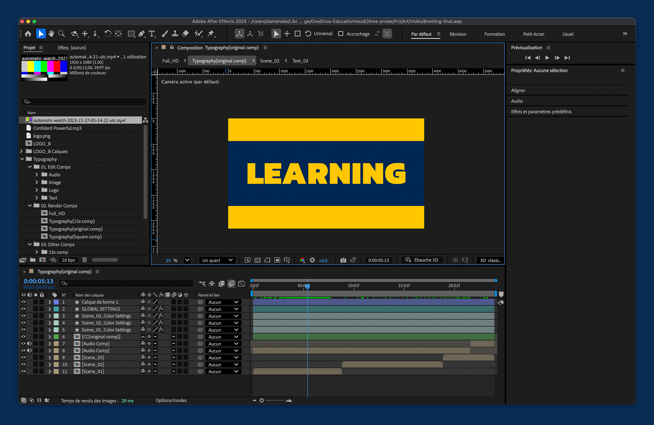Click the Ebauche 3D button
This screenshot has height=425, width=654.
(422, 260)
